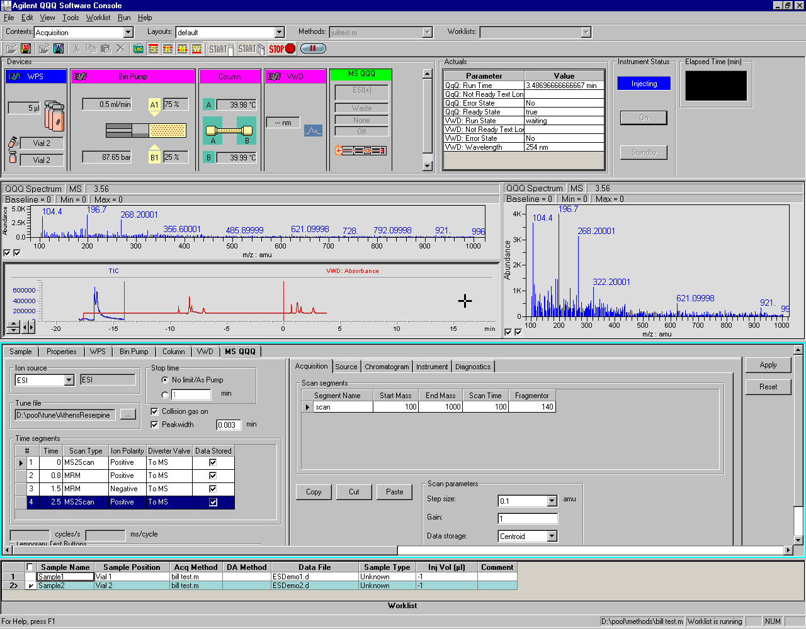Click the START single sample icon
806x629 pixels.
click(x=222, y=48)
